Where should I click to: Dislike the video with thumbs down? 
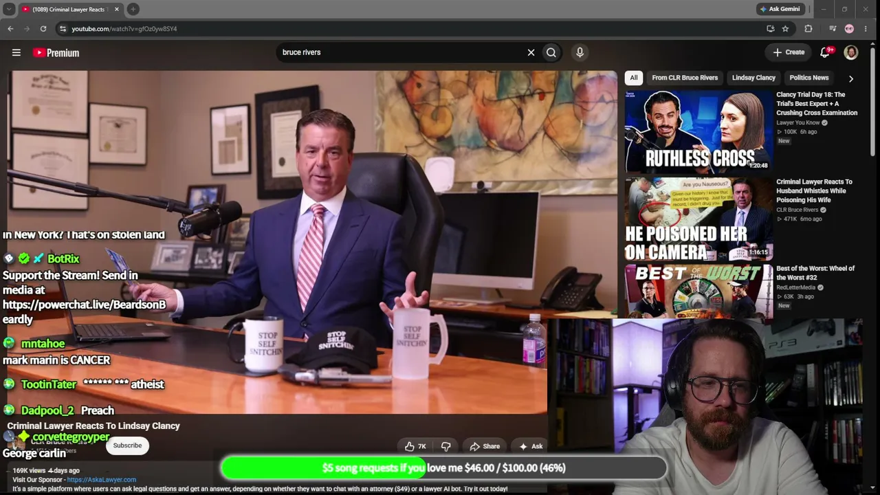(445, 446)
